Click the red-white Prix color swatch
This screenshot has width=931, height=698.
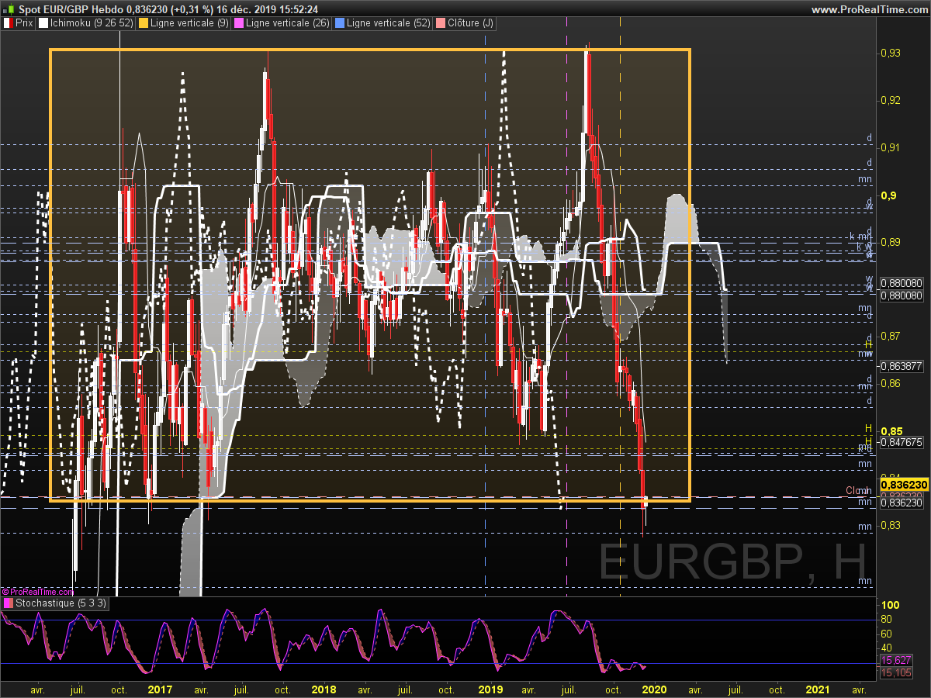tap(8, 24)
